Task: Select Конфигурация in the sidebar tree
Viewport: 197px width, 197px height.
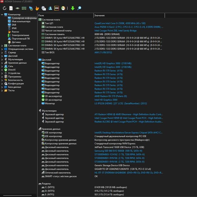Action: pyautogui.click(x=16, y=83)
